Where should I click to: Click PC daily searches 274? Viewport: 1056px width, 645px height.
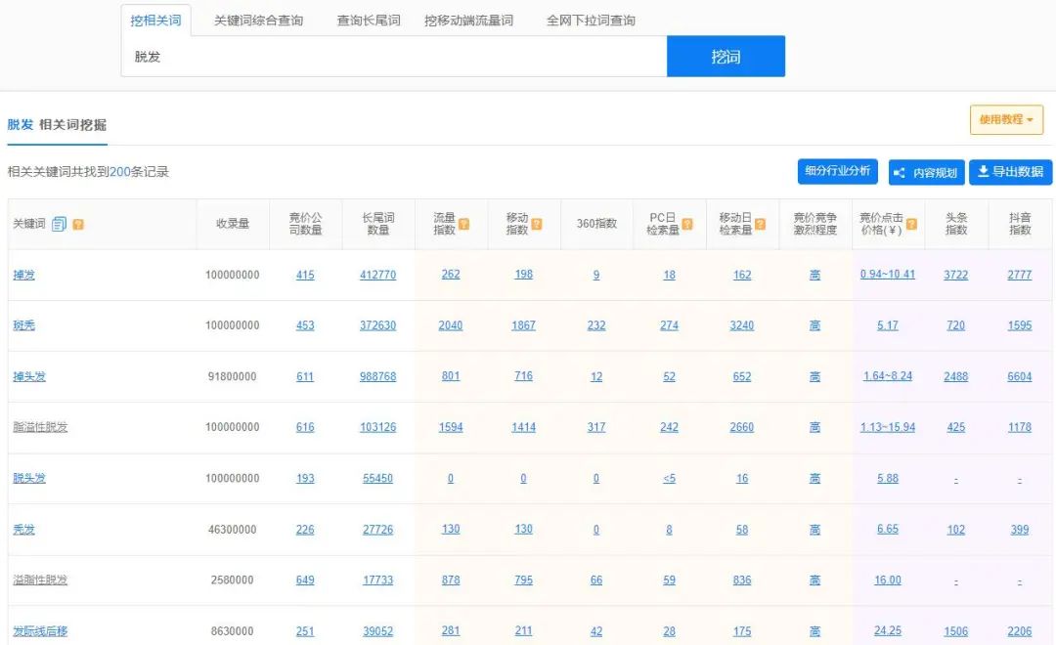coord(669,325)
